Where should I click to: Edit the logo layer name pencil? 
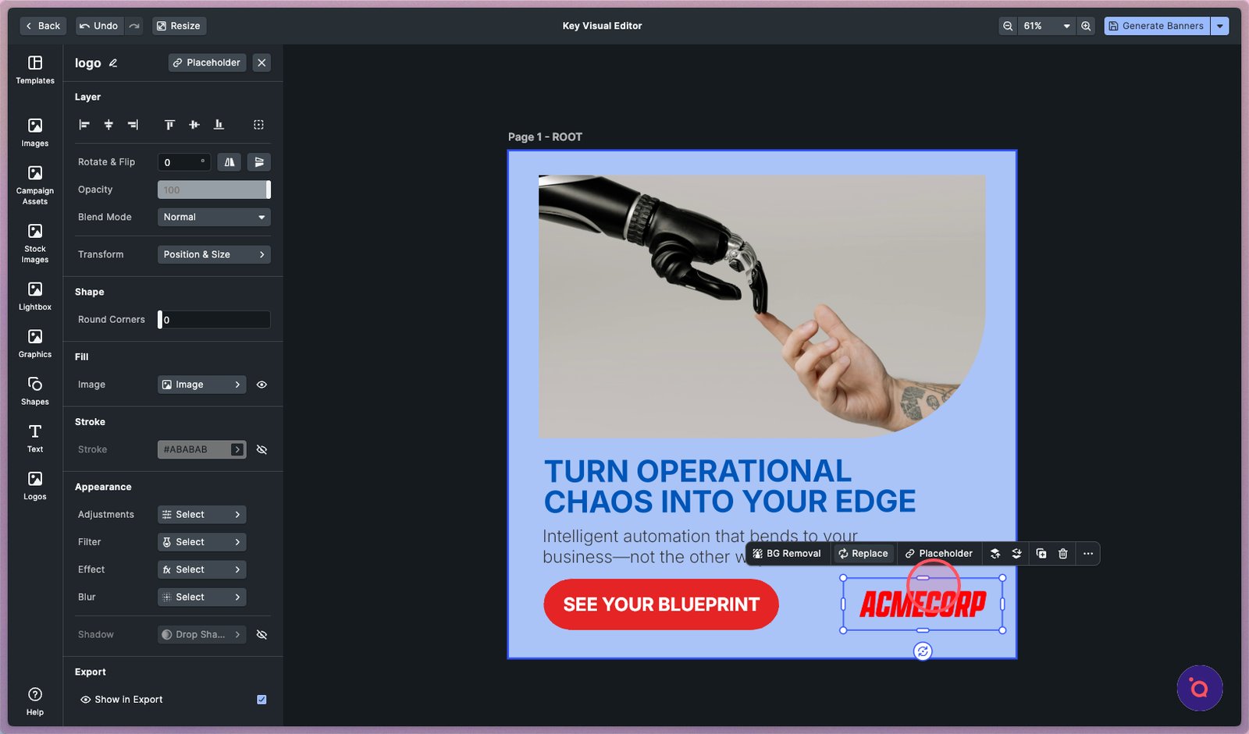[x=113, y=63]
